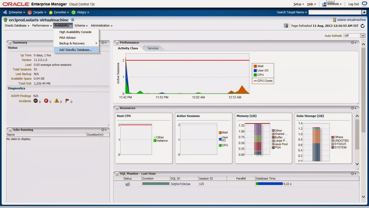Image resolution: width=369 pixels, height=208 pixels.
Task: Collapse the Jobs Running panel
Action: [10, 129]
